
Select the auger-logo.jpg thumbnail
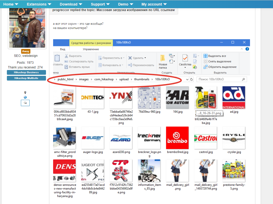92,138
